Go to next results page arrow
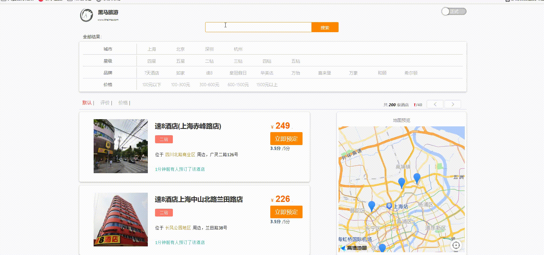 coord(453,104)
